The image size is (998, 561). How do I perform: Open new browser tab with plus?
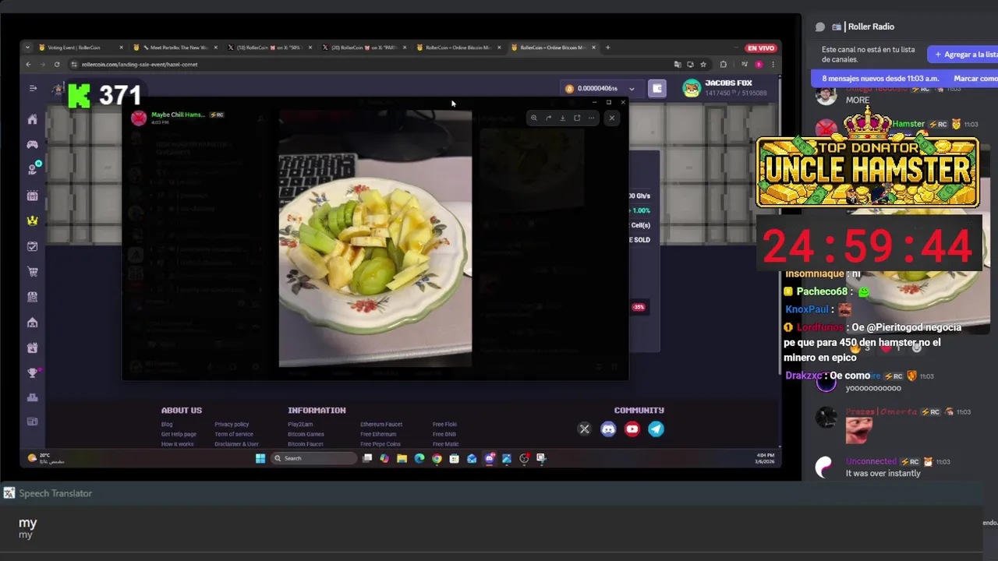click(x=608, y=48)
